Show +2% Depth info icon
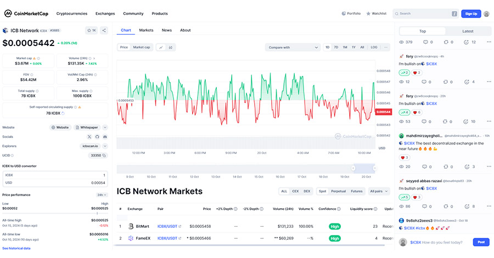The image size is (494, 258). point(235,209)
